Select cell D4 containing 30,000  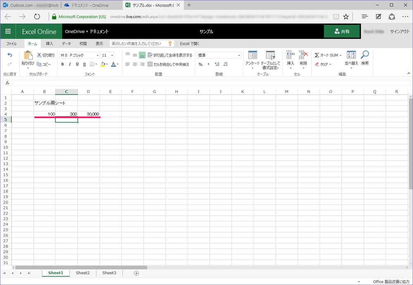coord(88,114)
